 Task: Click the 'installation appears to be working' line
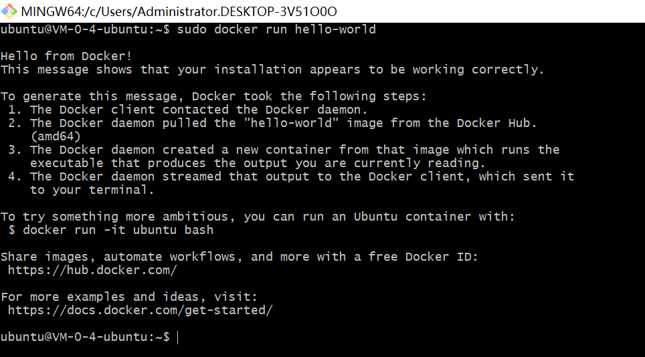click(272, 70)
